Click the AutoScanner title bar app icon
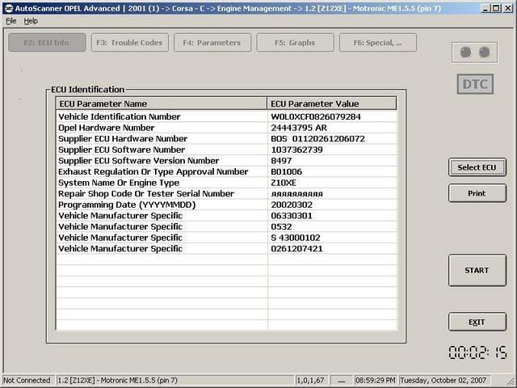 (x=9, y=8)
